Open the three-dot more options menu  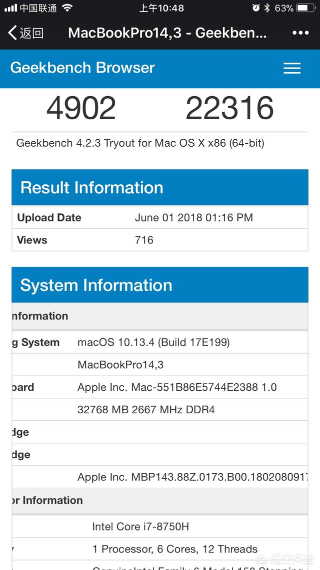pos(300,33)
